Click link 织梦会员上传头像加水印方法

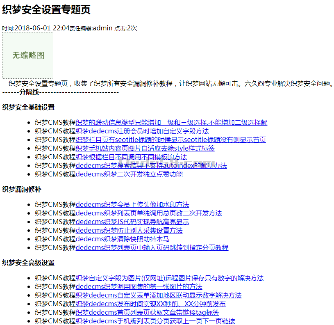click(x=132, y=204)
